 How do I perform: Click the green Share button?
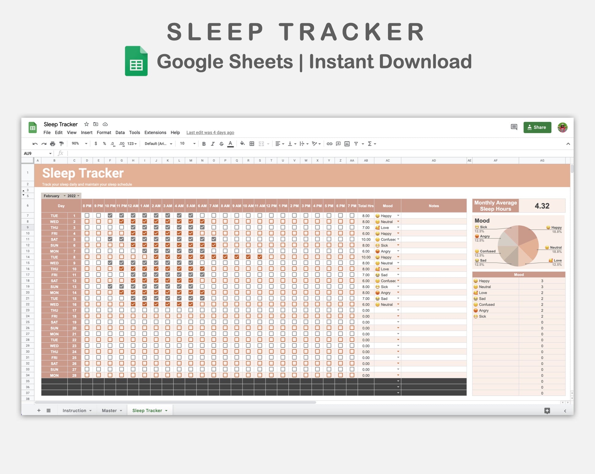(537, 127)
